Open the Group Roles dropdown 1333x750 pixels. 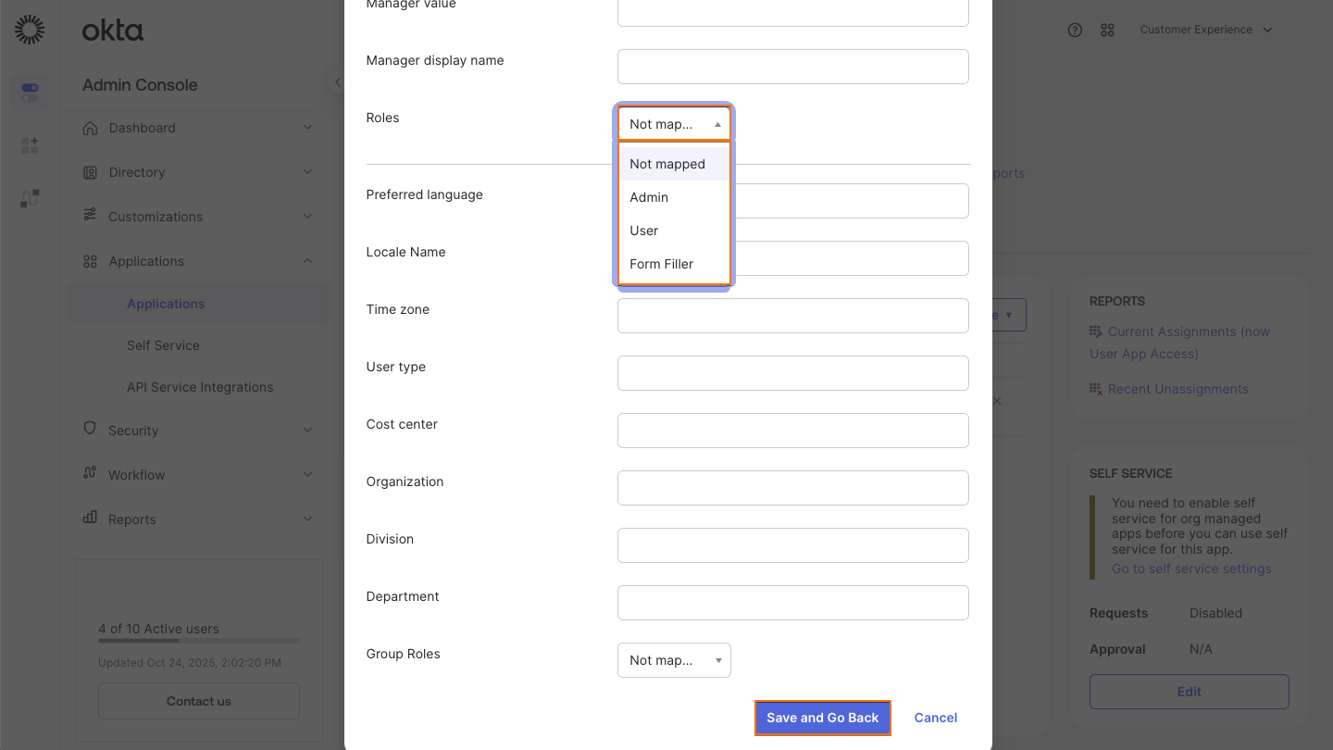click(674, 659)
